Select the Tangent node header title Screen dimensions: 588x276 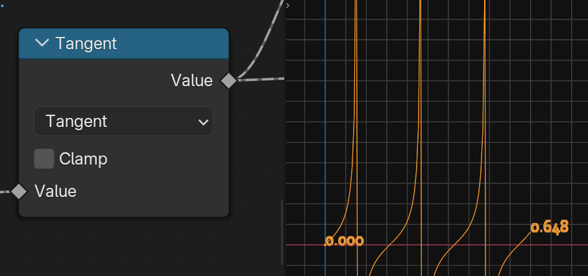point(86,43)
